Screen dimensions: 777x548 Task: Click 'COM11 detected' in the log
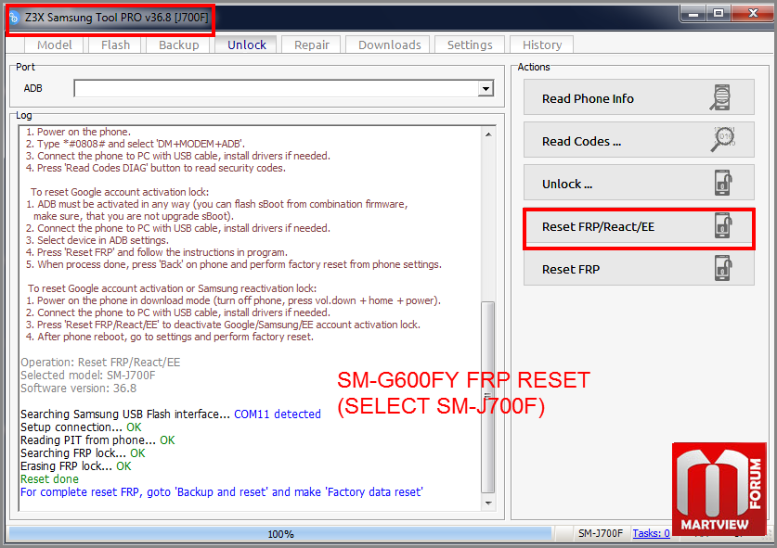tap(277, 414)
